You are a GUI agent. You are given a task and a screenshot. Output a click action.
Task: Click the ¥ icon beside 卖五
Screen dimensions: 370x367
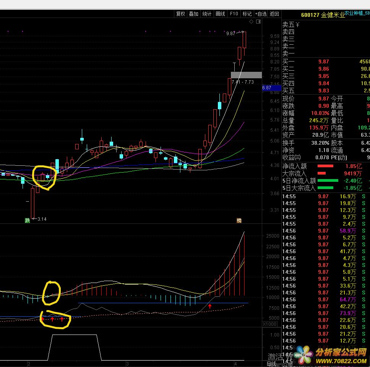click(x=297, y=25)
